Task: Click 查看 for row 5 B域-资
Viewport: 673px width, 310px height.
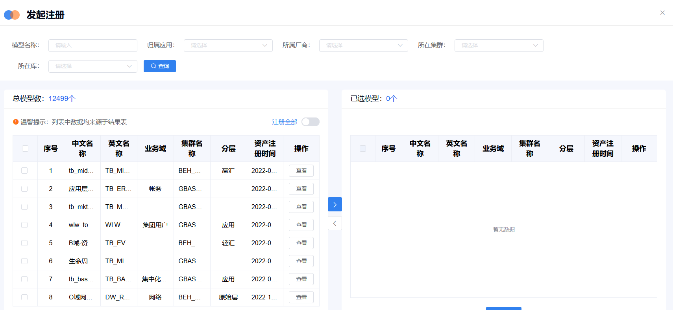Action: coord(301,243)
